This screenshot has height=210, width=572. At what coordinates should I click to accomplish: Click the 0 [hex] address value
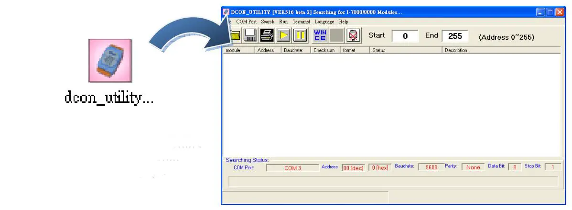point(380,168)
